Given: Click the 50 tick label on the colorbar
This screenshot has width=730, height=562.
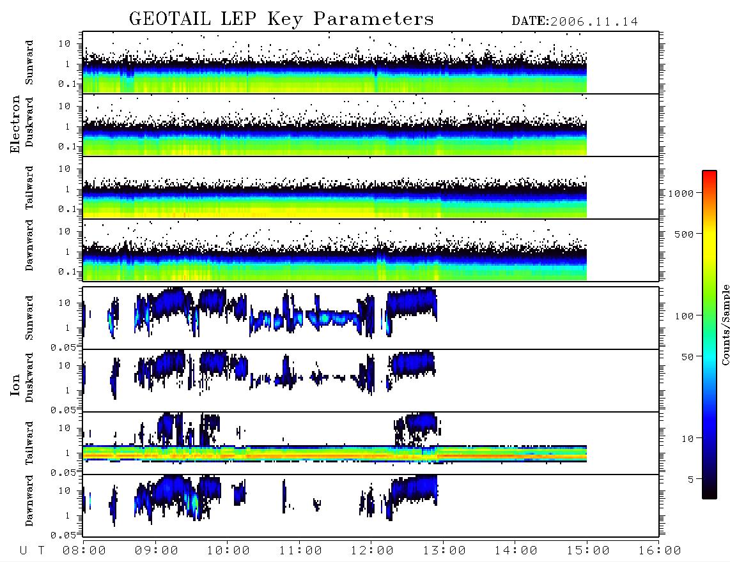Looking at the screenshot, I should coord(687,357).
